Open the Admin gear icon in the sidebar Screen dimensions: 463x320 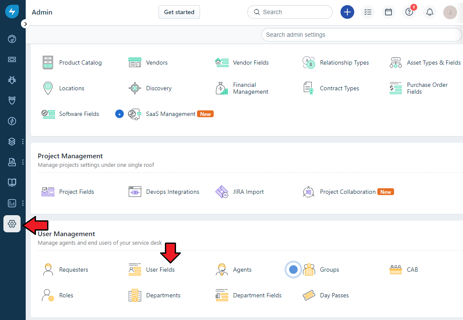[12, 224]
